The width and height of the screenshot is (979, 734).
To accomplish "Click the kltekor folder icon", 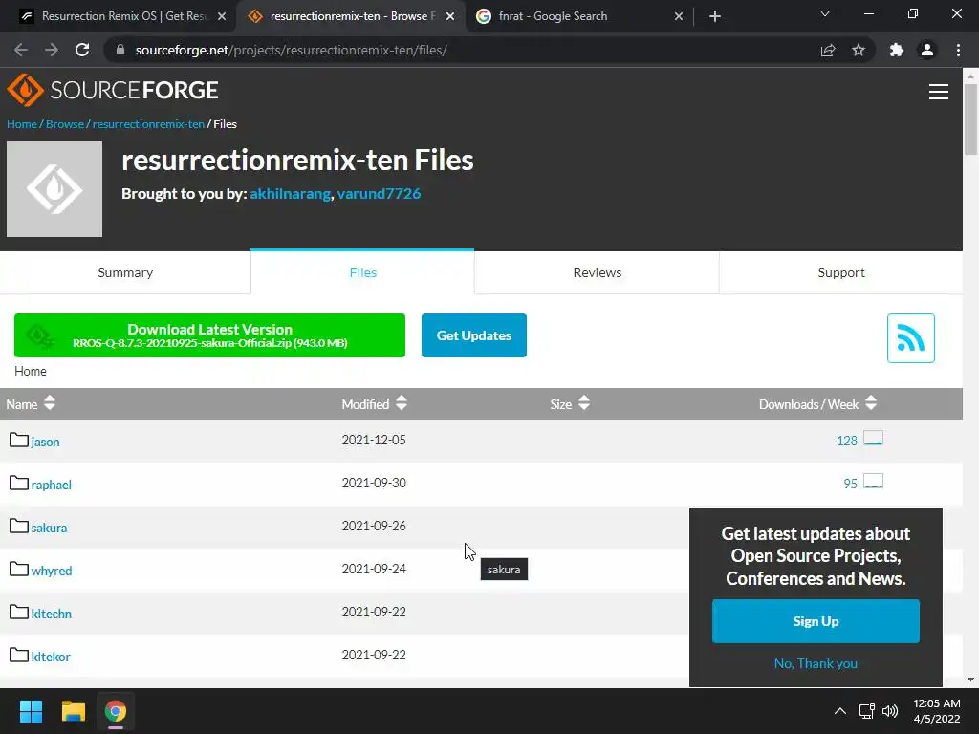I will tap(19, 656).
